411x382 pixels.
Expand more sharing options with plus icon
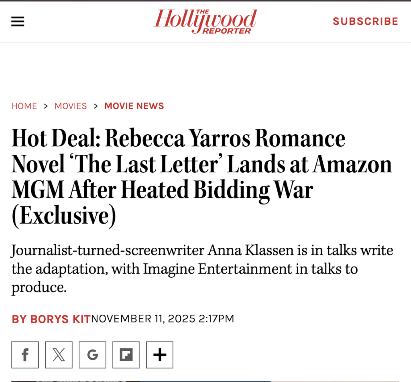160,355
